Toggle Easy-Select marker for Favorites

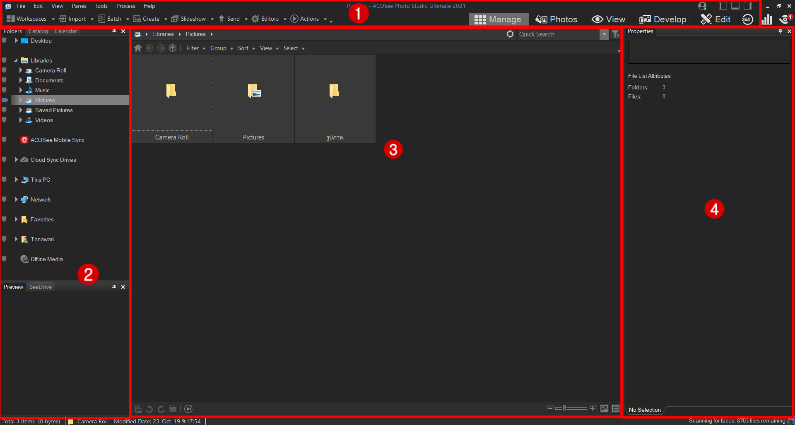point(4,219)
